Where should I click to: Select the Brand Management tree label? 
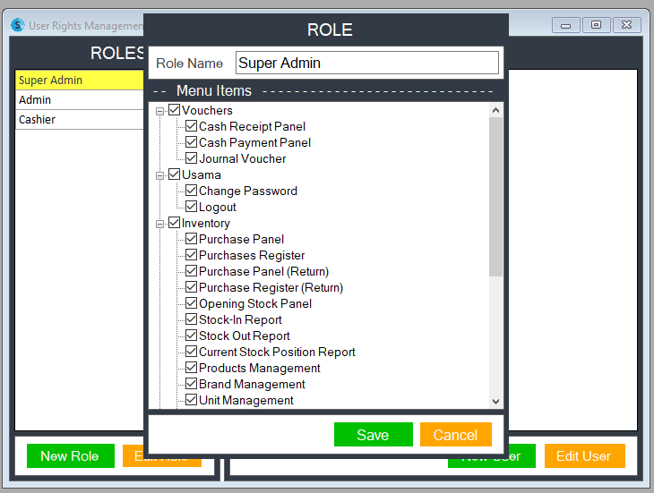point(252,384)
